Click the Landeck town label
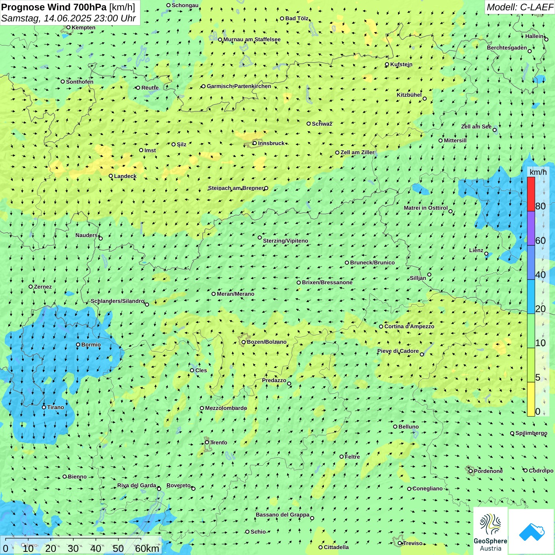The height and width of the screenshot is (555, 555). pos(125,176)
